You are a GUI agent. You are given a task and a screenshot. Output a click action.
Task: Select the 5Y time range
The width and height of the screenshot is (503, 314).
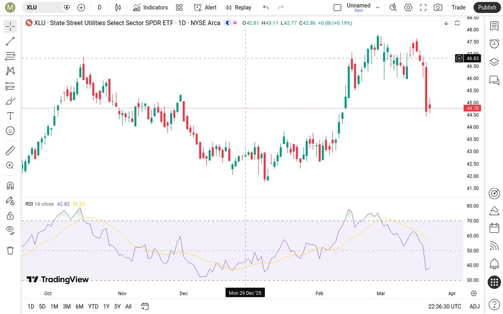pos(117,306)
